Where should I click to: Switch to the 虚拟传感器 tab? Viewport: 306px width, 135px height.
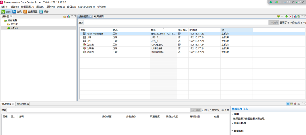coord(23,104)
